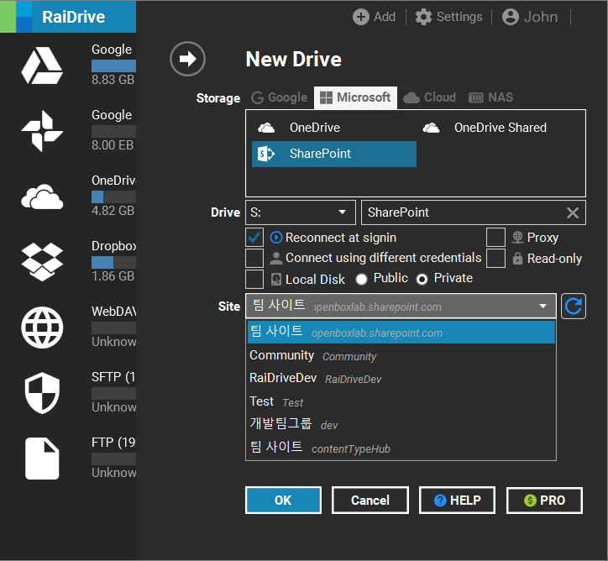Click the Google Drive 8.83 GB usage bar

coord(113,66)
